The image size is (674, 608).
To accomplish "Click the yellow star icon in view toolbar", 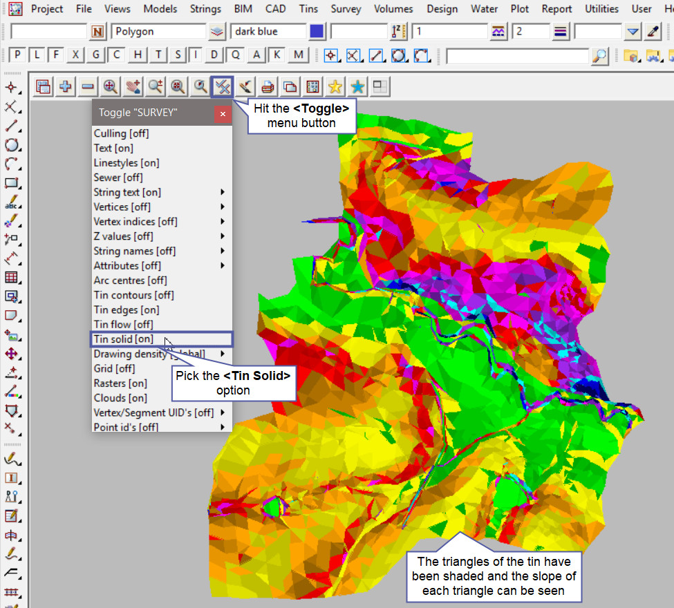I will [x=335, y=86].
